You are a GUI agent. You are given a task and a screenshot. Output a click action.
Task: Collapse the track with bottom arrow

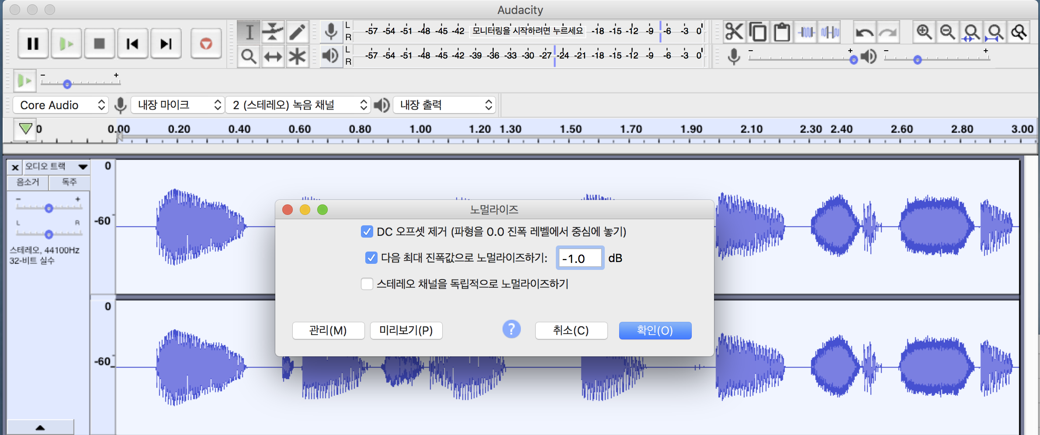tap(40, 427)
